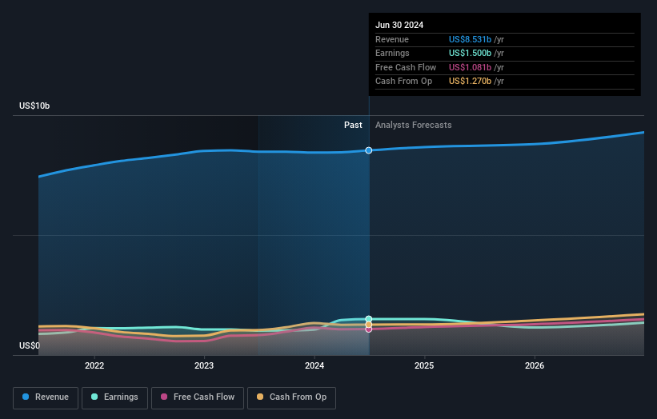Click the US$8.531b revenue value

470,39
